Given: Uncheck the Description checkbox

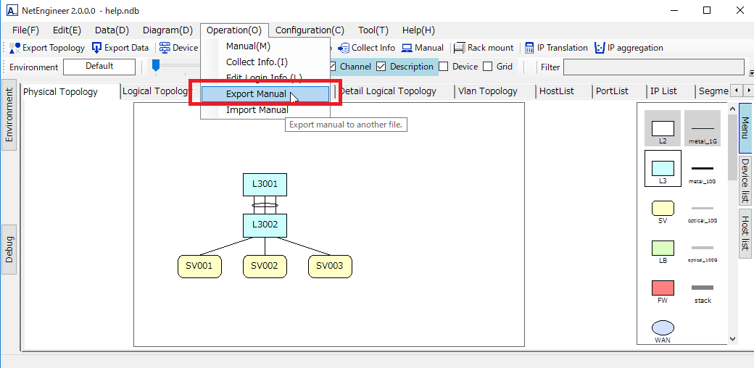Looking at the screenshot, I should (x=381, y=67).
